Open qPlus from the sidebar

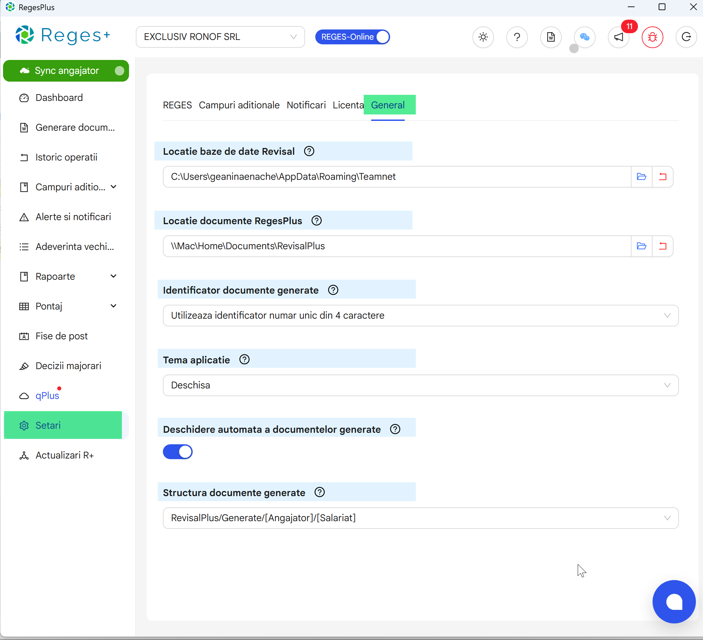tap(47, 395)
